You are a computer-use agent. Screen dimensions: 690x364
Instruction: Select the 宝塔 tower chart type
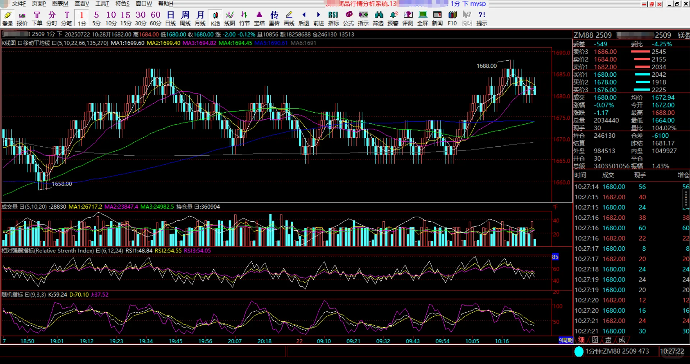pos(259,18)
